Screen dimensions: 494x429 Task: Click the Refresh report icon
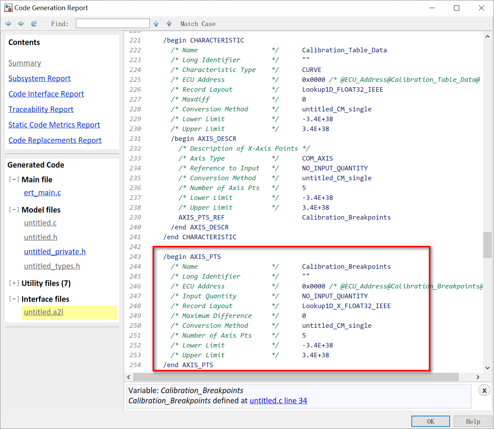pos(34,24)
